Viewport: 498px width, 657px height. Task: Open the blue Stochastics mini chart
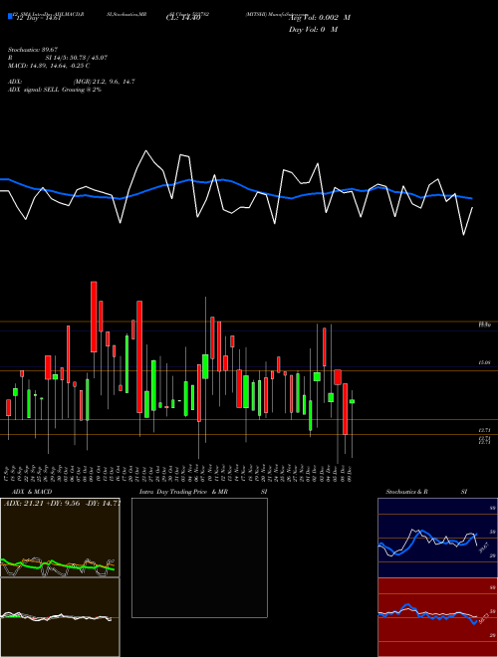click(x=437, y=538)
